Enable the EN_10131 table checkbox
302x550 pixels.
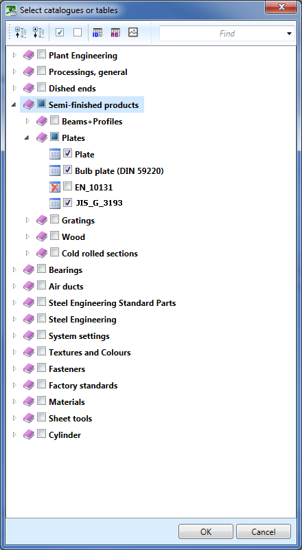pos(68,186)
